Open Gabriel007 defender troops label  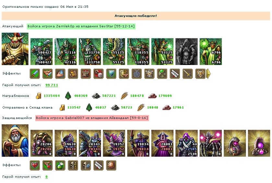click(92, 118)
